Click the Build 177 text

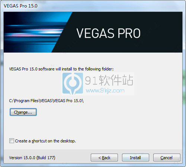tap(46, 158)
